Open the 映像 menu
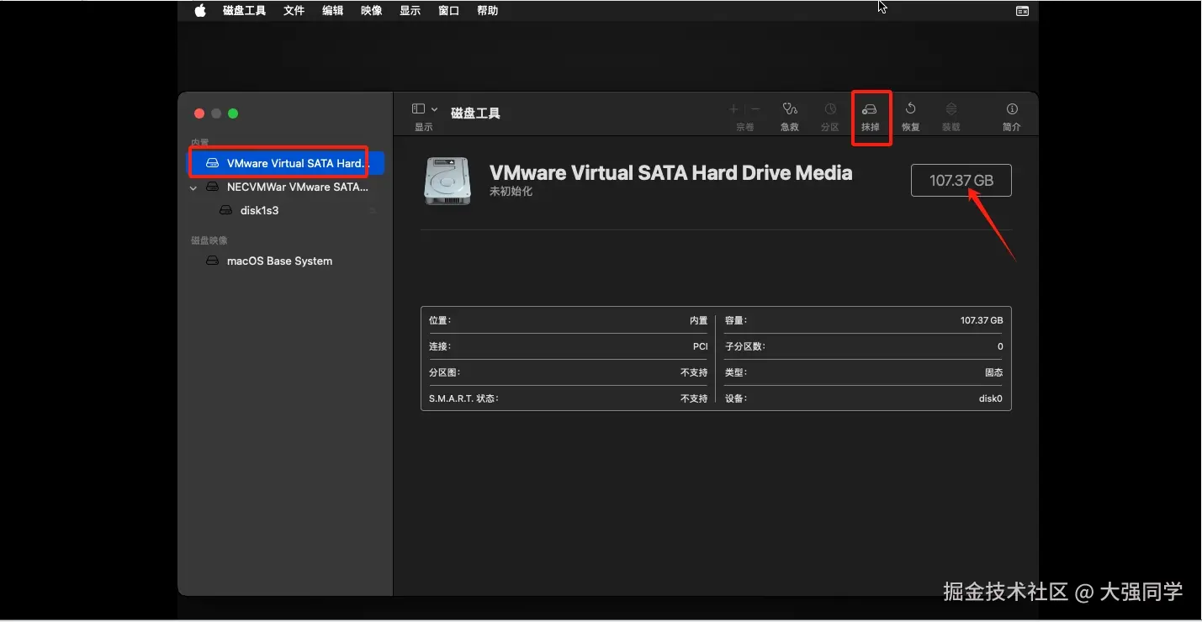Screen dimensions: 1202x622 pyautogui.click(x=372, y=11)
